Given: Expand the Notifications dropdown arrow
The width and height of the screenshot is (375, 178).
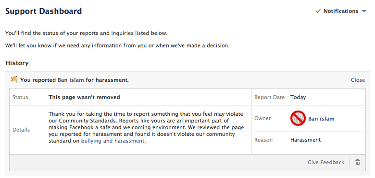Looking at the screenshot, I should click(364, 11).
